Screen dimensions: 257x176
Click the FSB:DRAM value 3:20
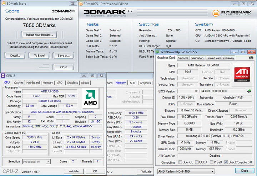pos(136,117)
